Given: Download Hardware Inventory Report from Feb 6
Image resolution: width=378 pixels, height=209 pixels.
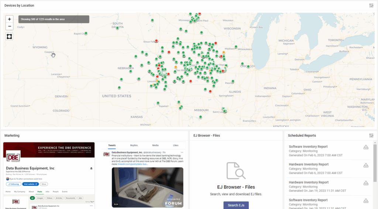Looking at the screenshot, I should point(366,165).
